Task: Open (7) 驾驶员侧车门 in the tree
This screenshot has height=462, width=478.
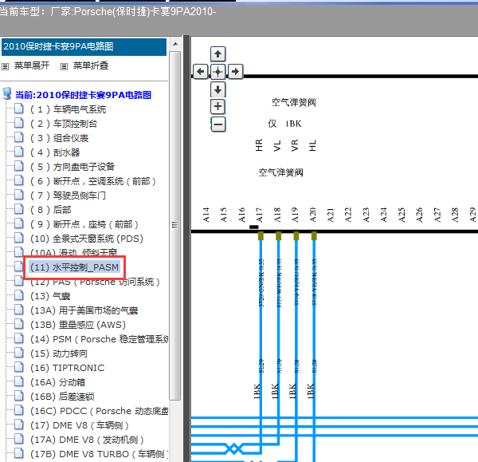Action: point(68,195)
